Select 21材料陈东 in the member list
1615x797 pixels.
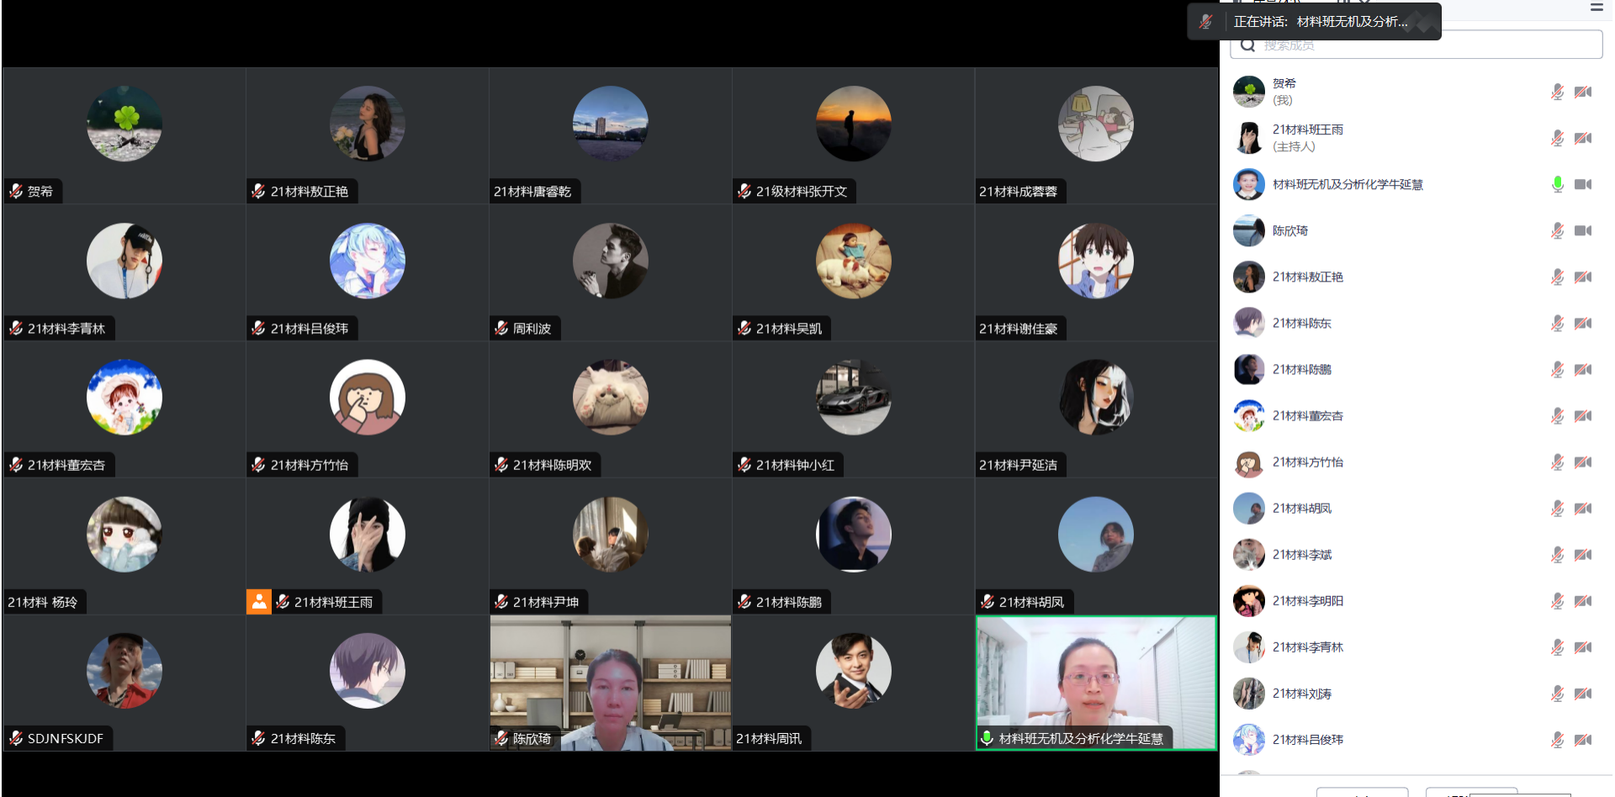pos(1301,323)
